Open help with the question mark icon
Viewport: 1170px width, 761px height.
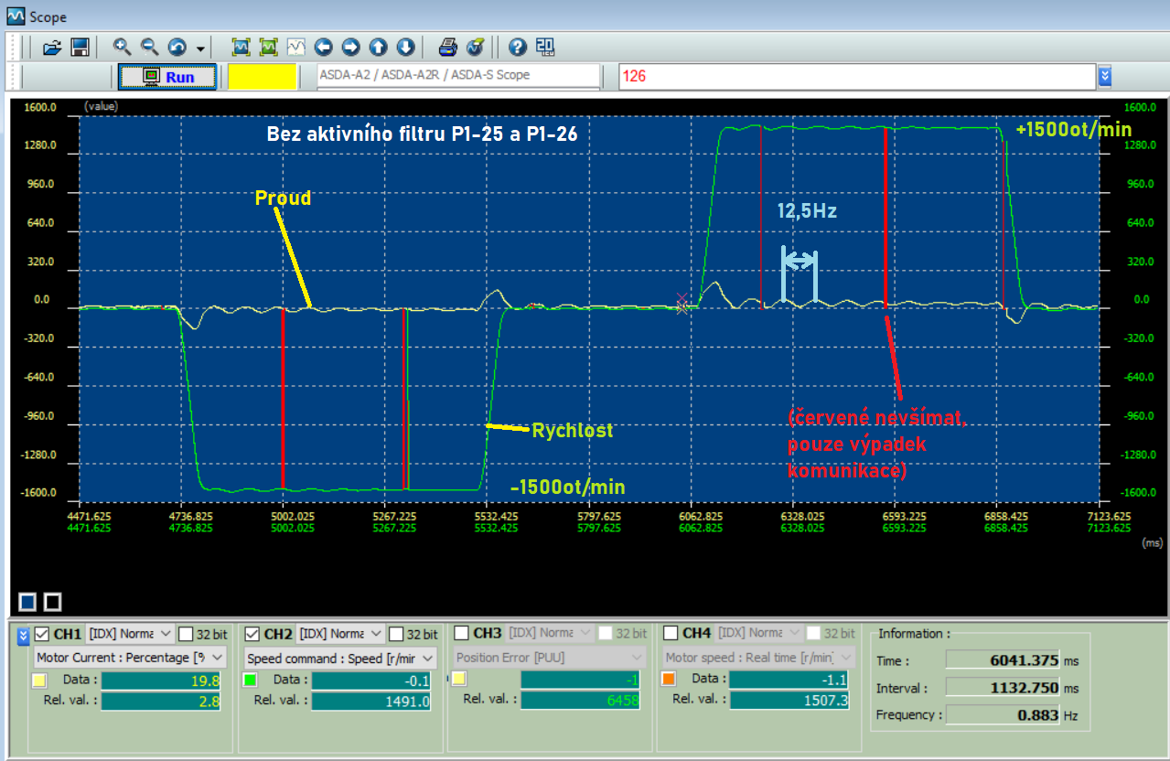[517, 47]
